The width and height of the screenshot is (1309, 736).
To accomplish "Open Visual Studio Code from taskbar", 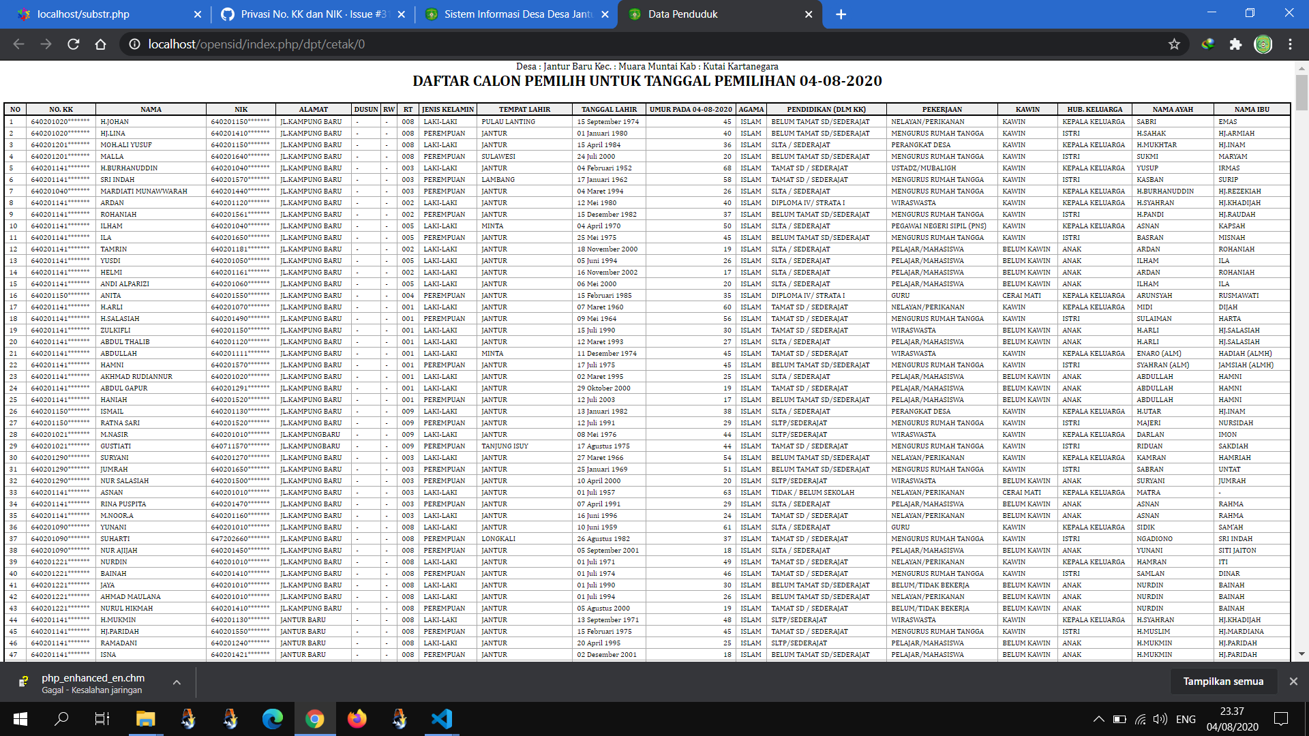I will pyautogui.click(x=442, y=719).
